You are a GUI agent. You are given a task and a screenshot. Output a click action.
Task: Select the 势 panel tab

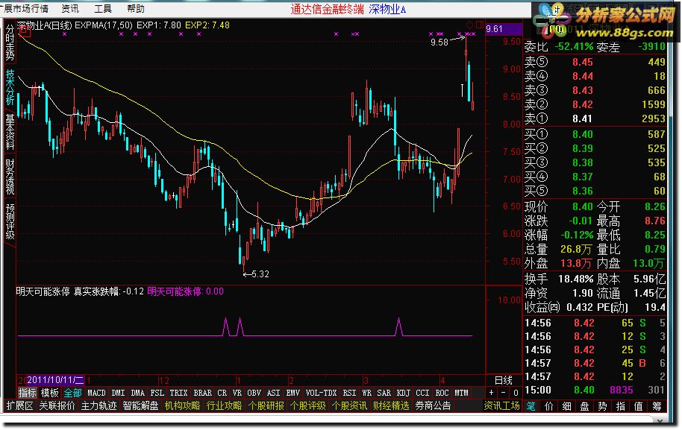602,407
